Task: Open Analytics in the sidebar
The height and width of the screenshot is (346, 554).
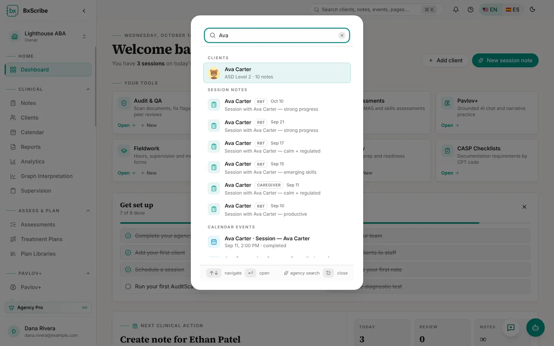Action: pyautogui.click(x=48, y=161)
